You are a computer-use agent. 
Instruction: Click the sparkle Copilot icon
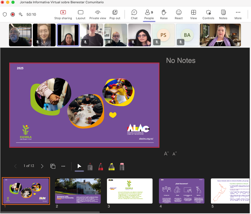pos(20,14)
